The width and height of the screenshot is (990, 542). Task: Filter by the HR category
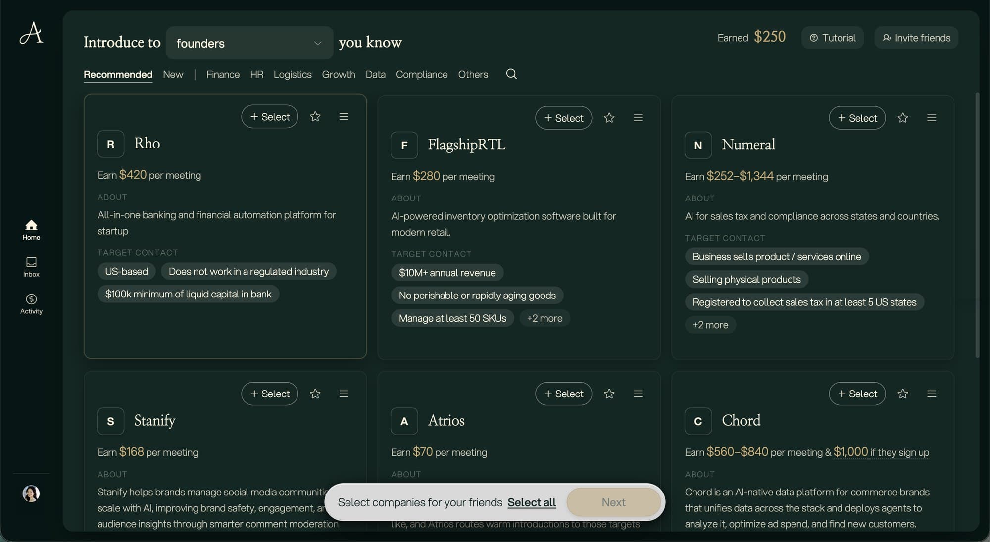[256, 75]
